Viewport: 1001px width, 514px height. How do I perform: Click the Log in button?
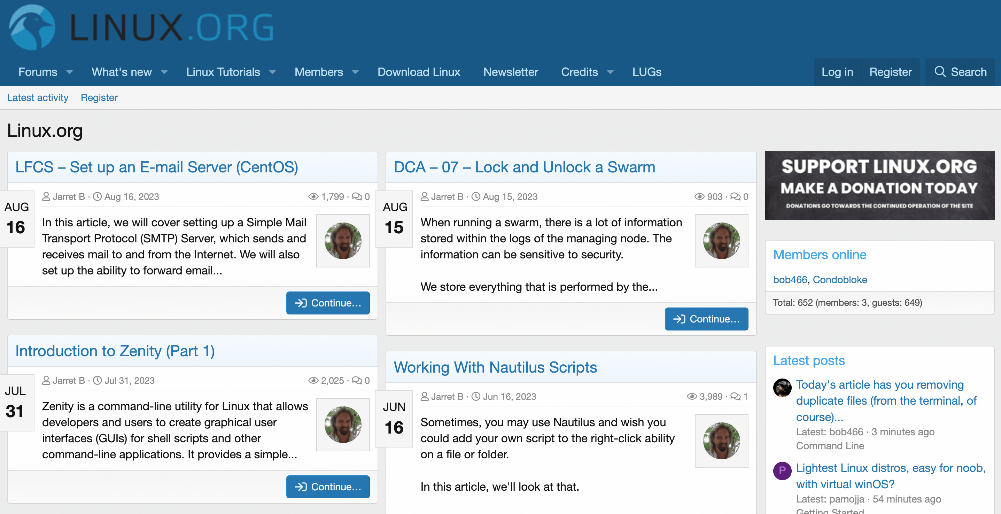click(x=837, y=72)
